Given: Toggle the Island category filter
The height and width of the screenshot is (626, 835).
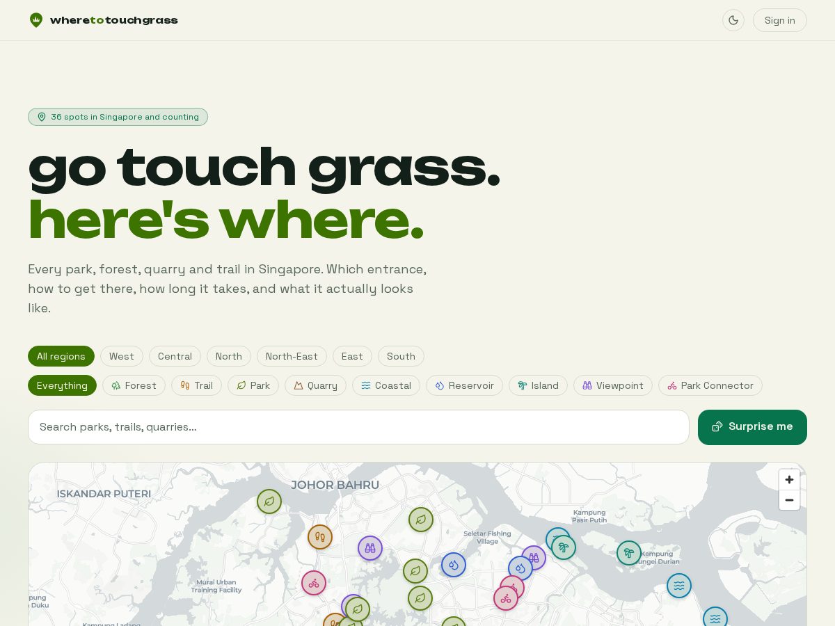Looking at the screenshot, I should [538, 385].
